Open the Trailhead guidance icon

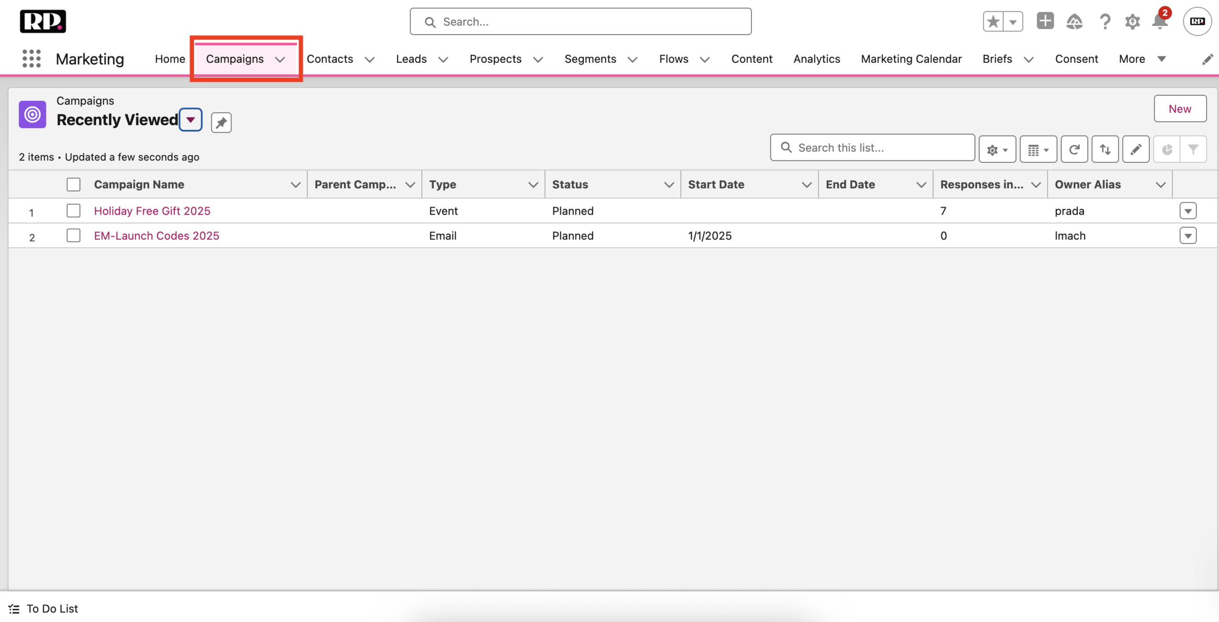tap(1074, 21)
